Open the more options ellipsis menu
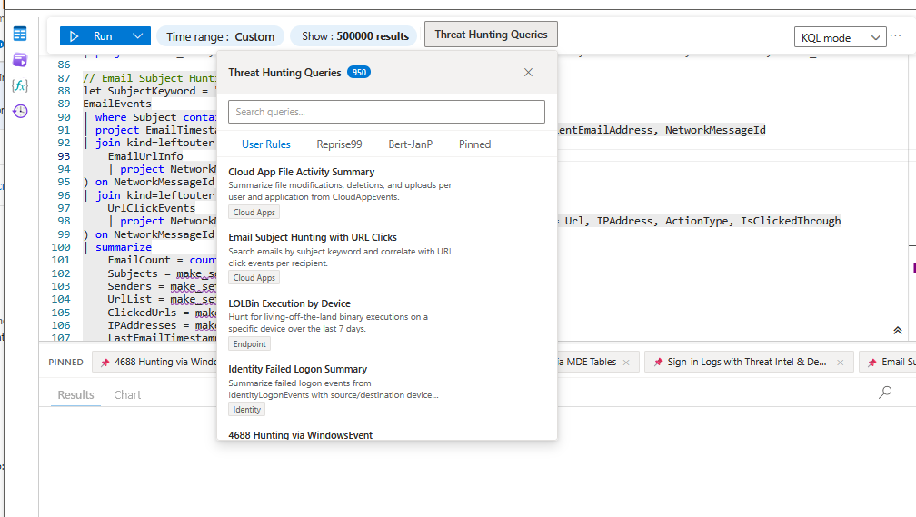916x517 pixels. point(896,35)
